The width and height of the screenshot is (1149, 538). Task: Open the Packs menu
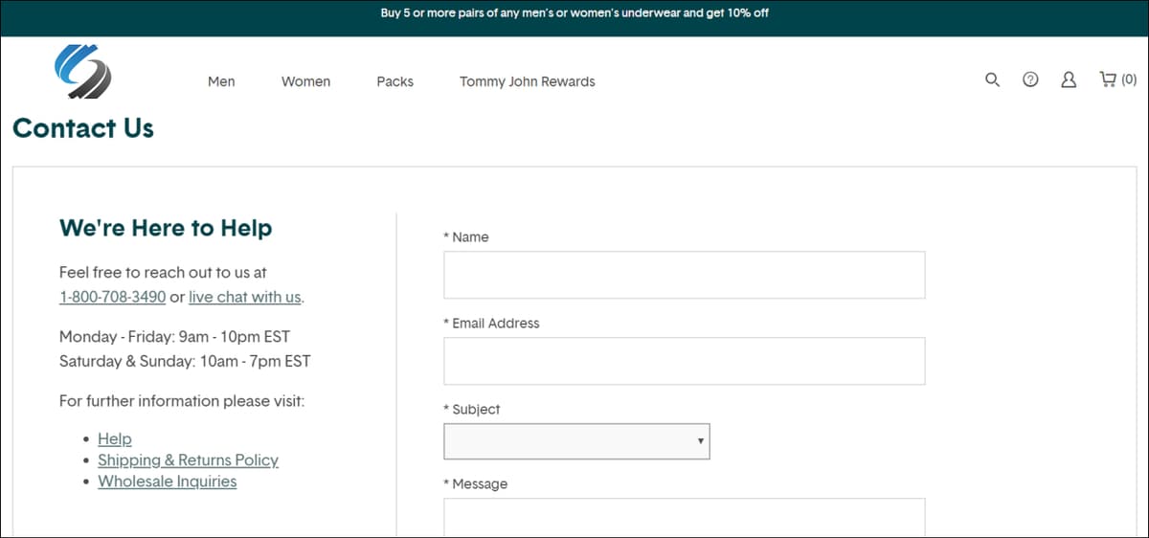tap(394, 81)
